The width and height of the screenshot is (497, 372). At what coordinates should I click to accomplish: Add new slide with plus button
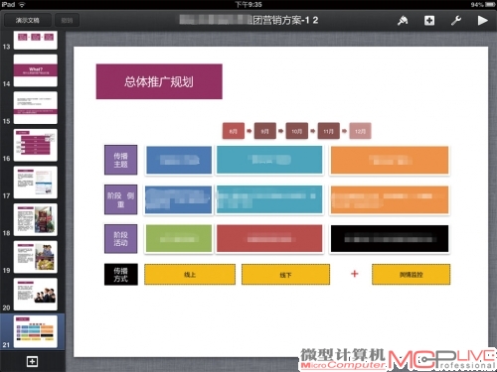click(32, 361)
